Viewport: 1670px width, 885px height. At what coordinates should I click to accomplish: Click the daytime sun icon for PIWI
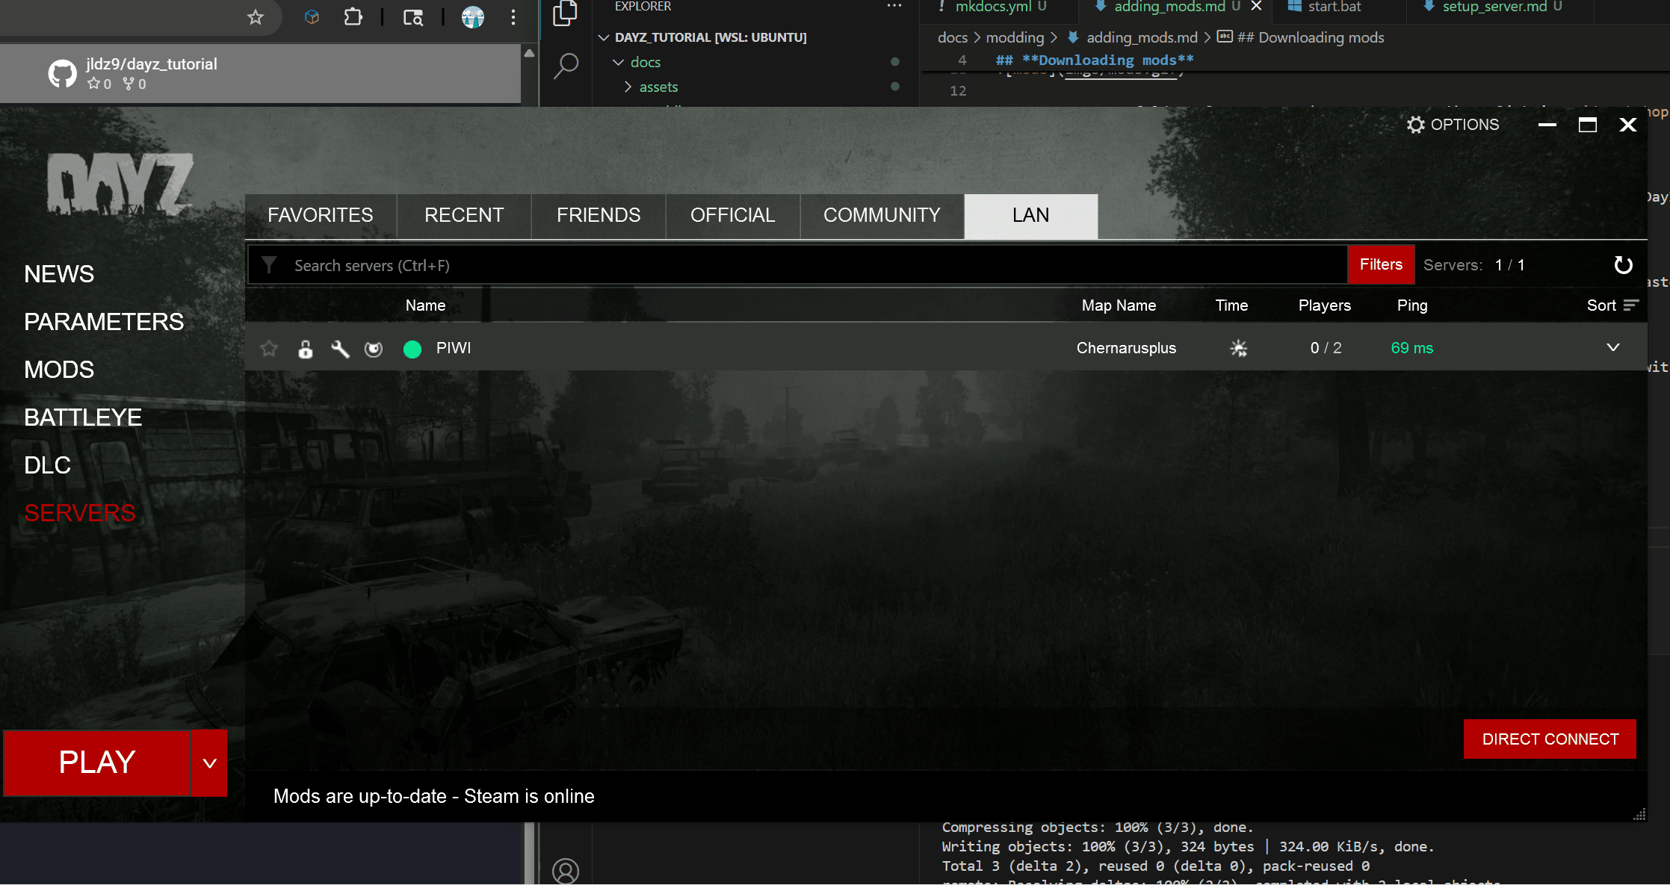1238,348
